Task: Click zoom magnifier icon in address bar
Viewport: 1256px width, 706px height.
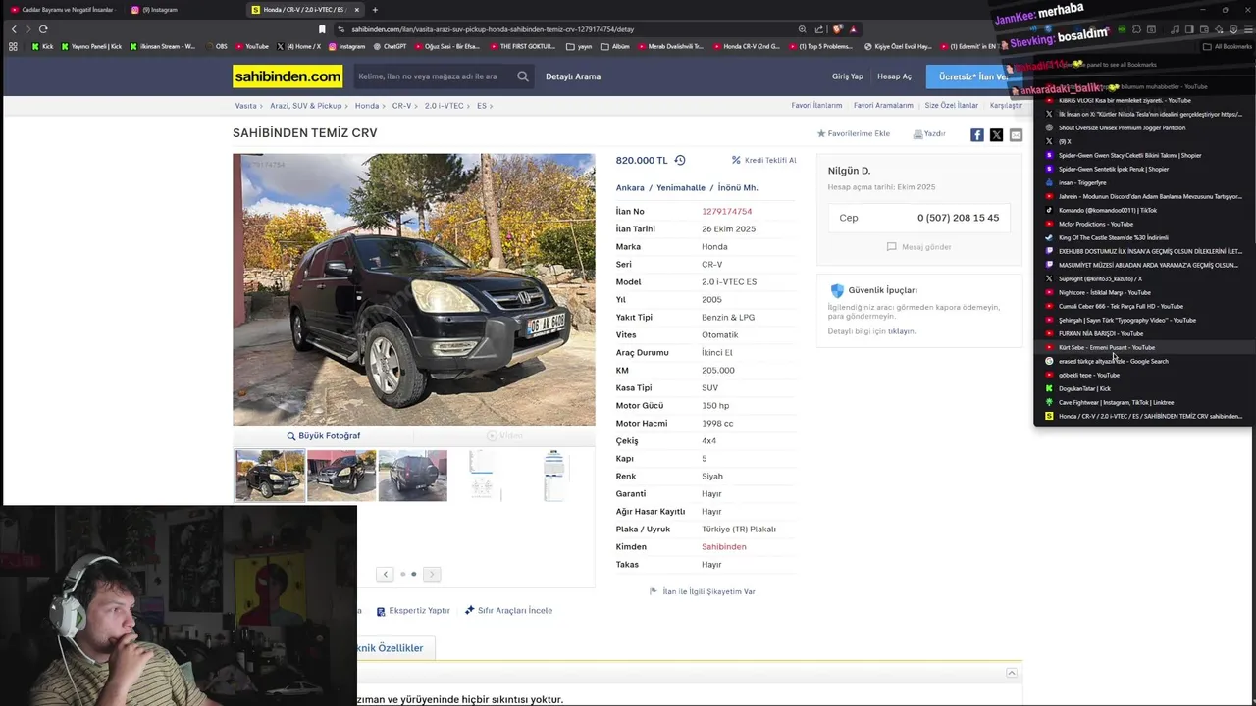Action: [x=802, y=29]
